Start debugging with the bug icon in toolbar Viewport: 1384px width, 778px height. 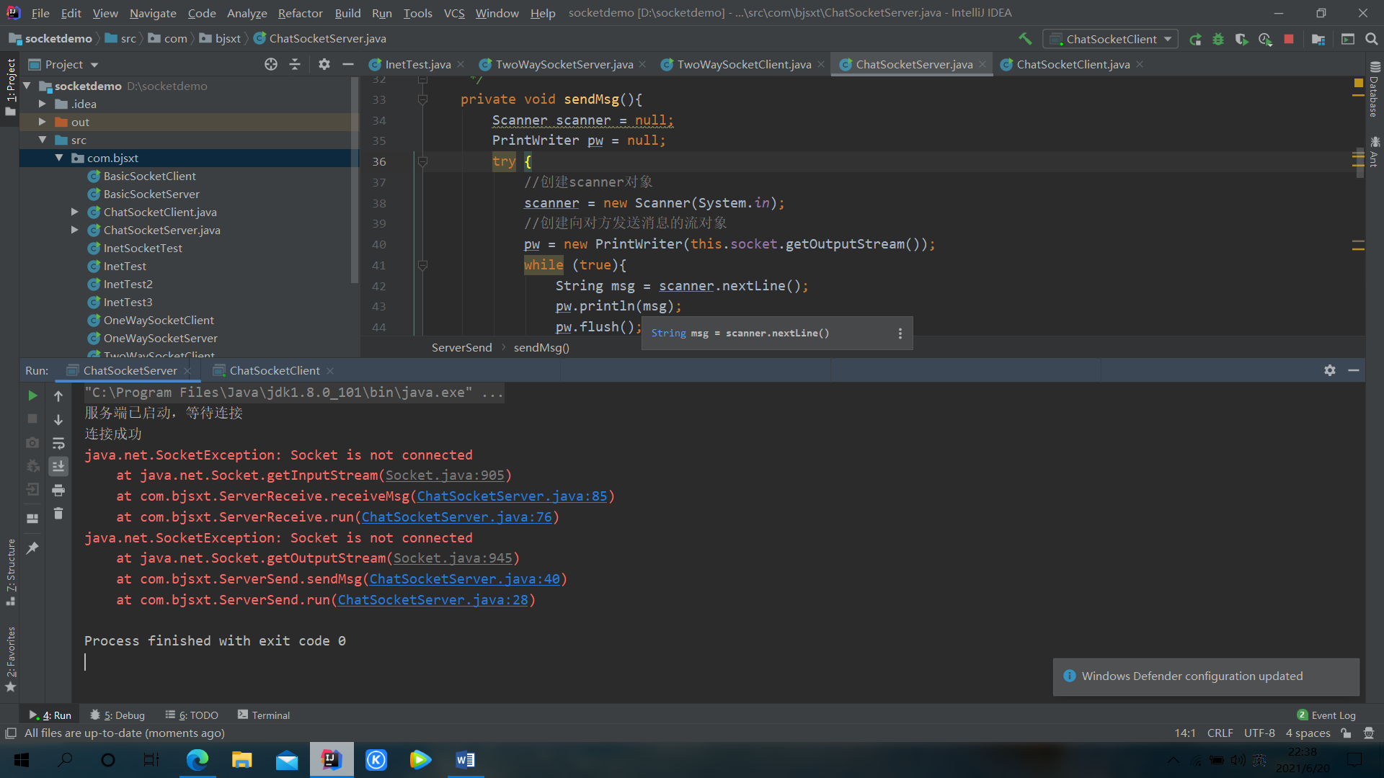click(1218, 39)
